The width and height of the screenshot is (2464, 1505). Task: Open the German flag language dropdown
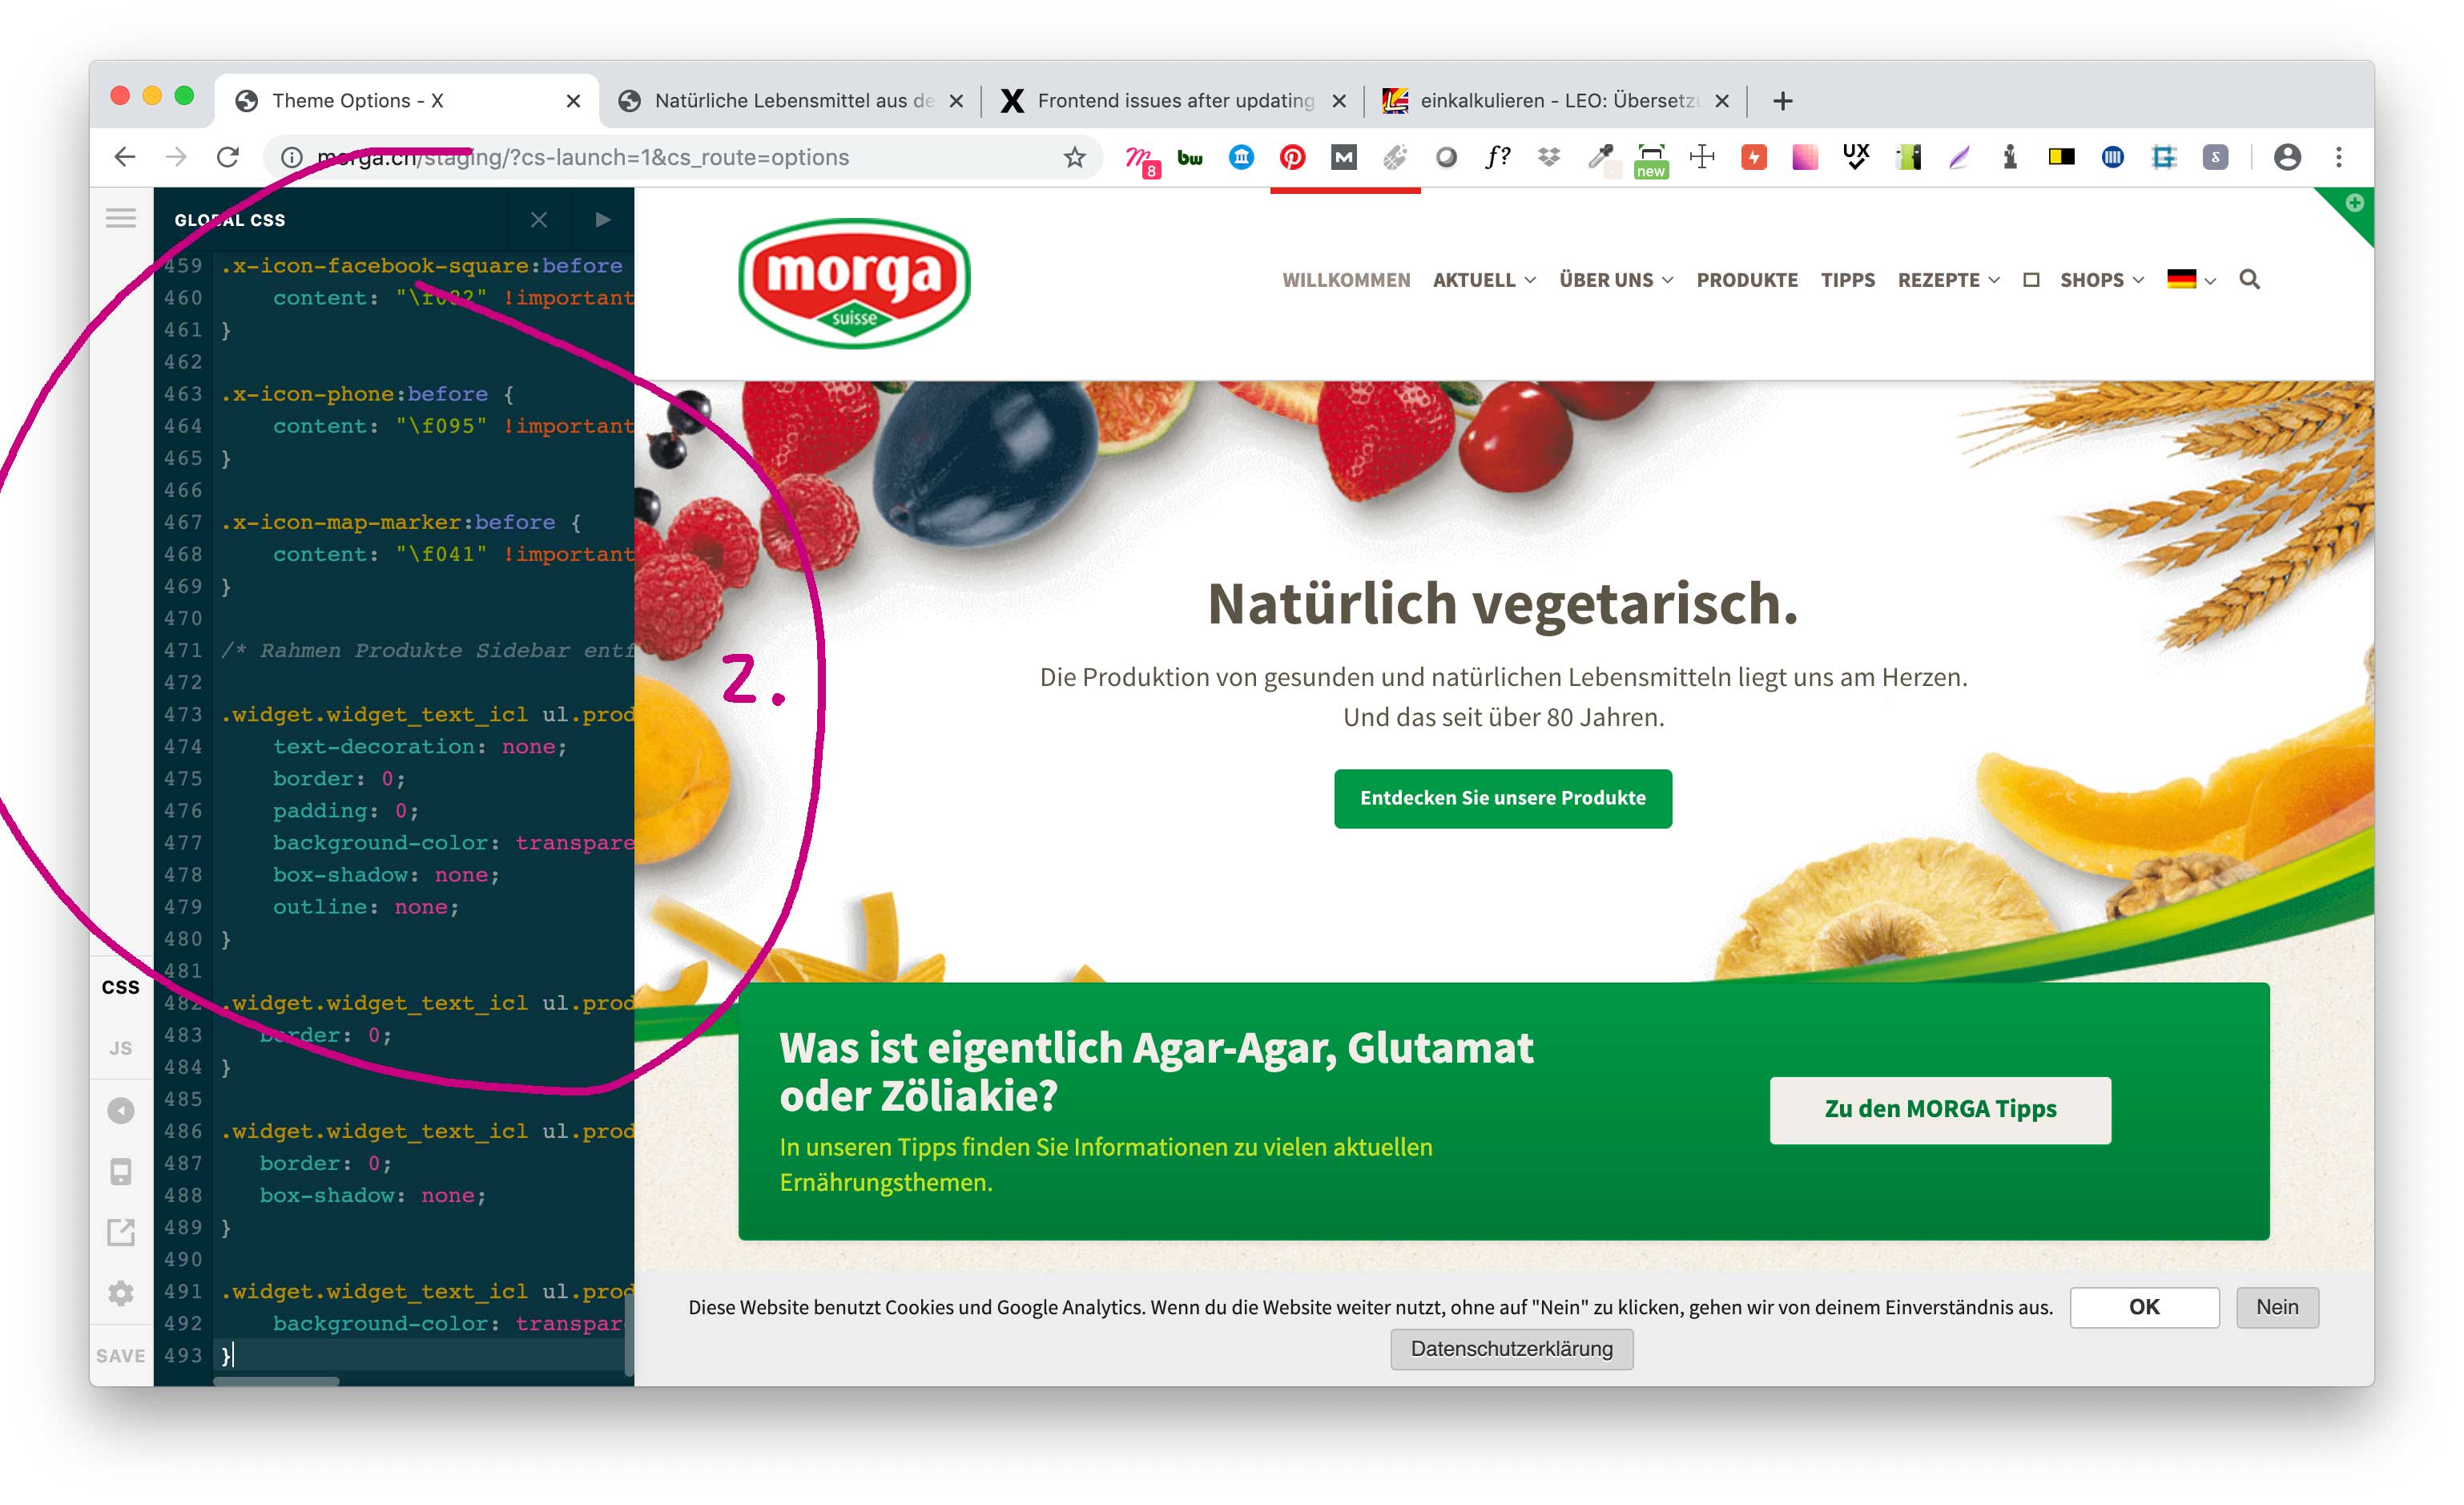(2190, 280)
